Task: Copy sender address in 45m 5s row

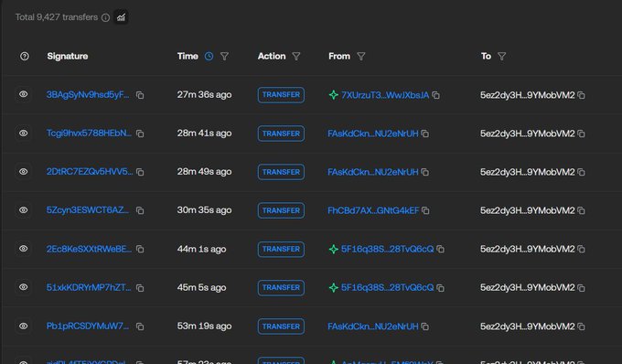Action: 440,288
